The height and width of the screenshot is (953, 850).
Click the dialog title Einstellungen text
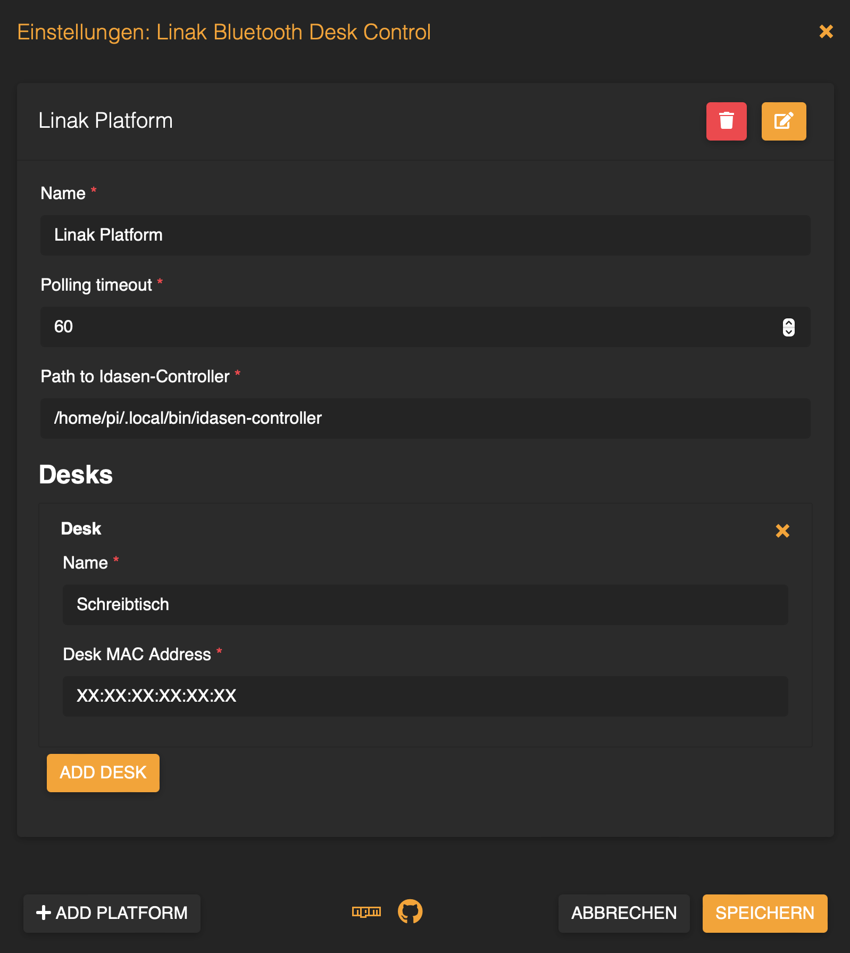click(x=224, y=32)
